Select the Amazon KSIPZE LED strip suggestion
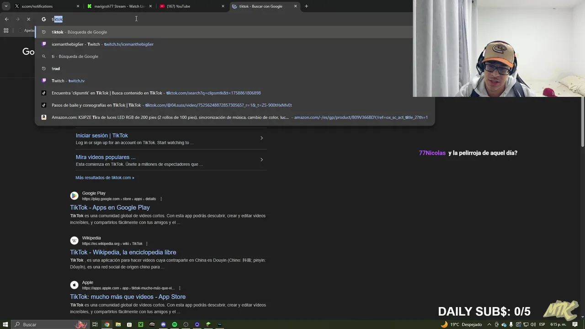This screenshot has height=329, width=585. (234, 117)
